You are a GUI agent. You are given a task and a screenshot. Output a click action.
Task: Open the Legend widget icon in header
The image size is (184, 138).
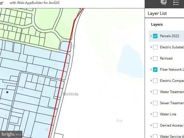(164, 3)
